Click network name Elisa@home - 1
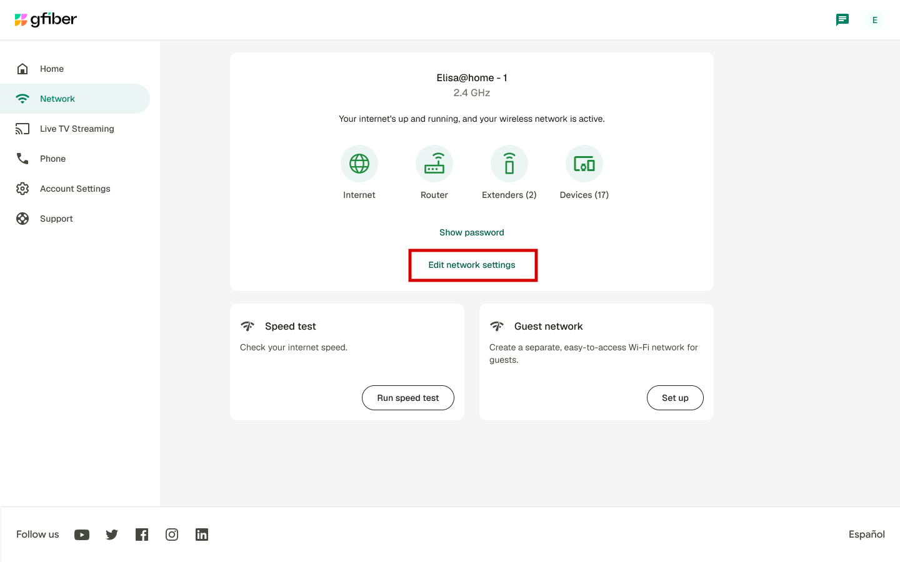900x562 pixels. click(x=472, y=77)
